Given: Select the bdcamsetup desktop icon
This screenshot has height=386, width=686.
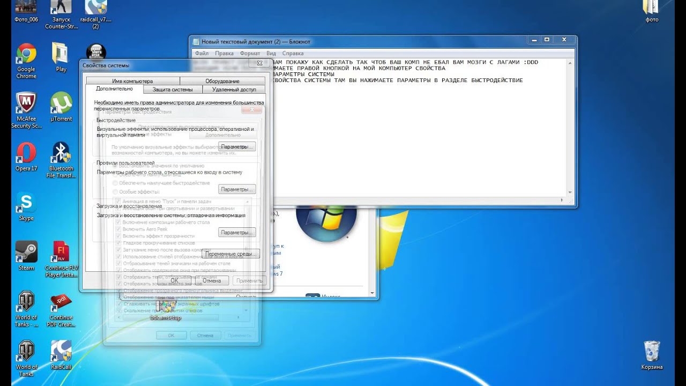Looking at the screenshot, I should 165,310.
